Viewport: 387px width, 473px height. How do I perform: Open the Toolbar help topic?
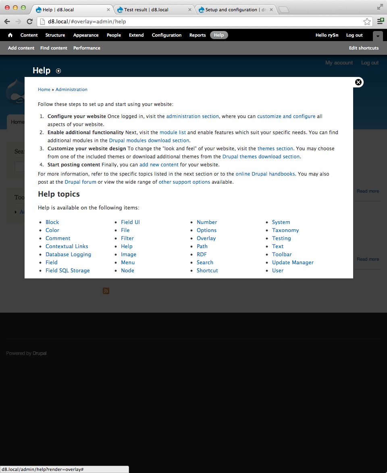282,254
